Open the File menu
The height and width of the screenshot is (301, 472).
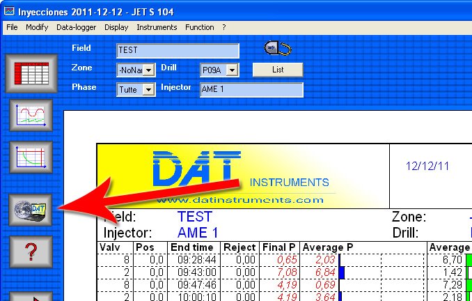pyautogui.click(x=12, y=27)
